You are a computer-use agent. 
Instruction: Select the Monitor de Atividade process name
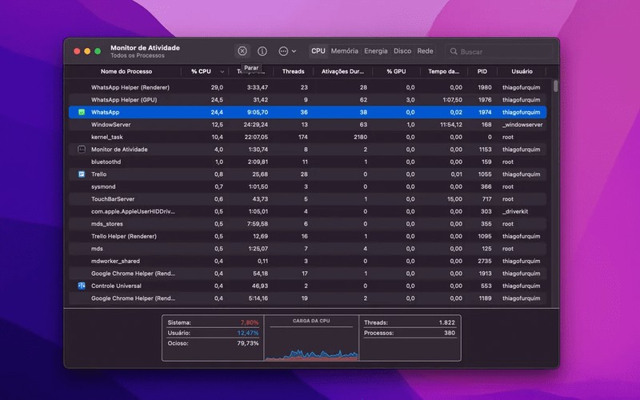click(119, 150)
